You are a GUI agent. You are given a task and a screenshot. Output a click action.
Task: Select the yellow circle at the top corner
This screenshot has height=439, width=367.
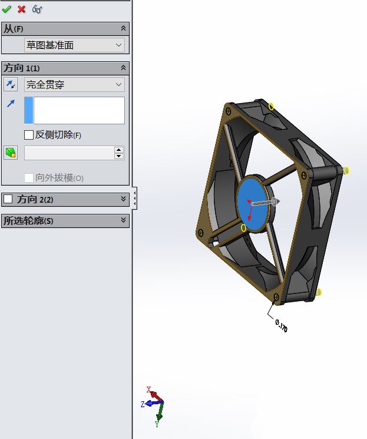[x=271, y=107]
